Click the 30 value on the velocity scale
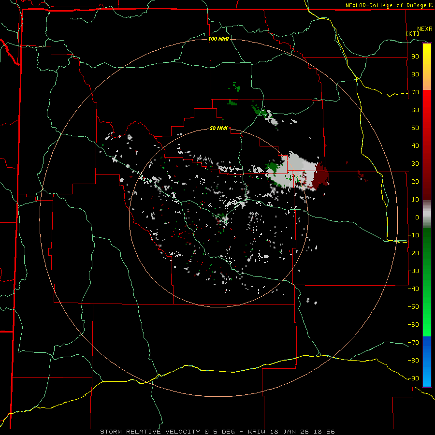 coord(415,164)
